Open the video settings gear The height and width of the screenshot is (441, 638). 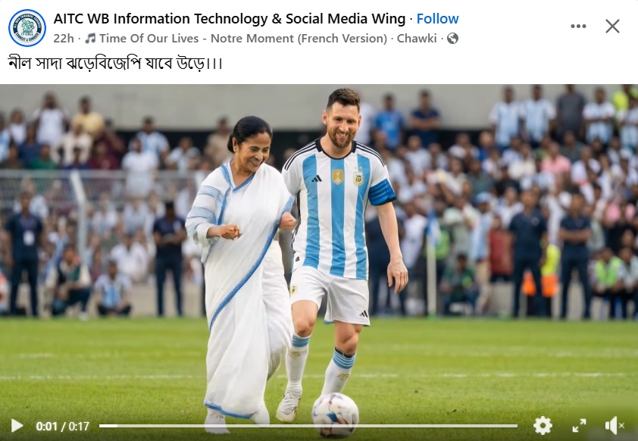(543, 426)
